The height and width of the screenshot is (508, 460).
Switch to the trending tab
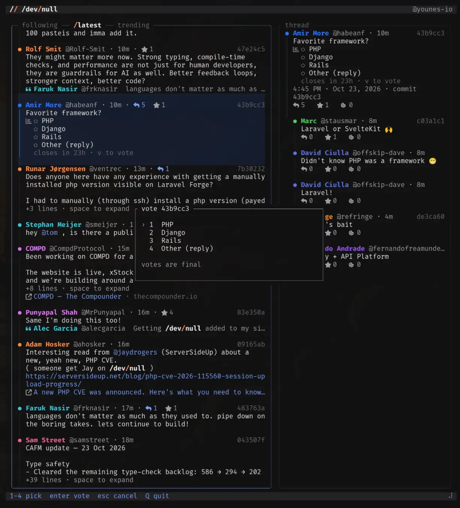133,25
